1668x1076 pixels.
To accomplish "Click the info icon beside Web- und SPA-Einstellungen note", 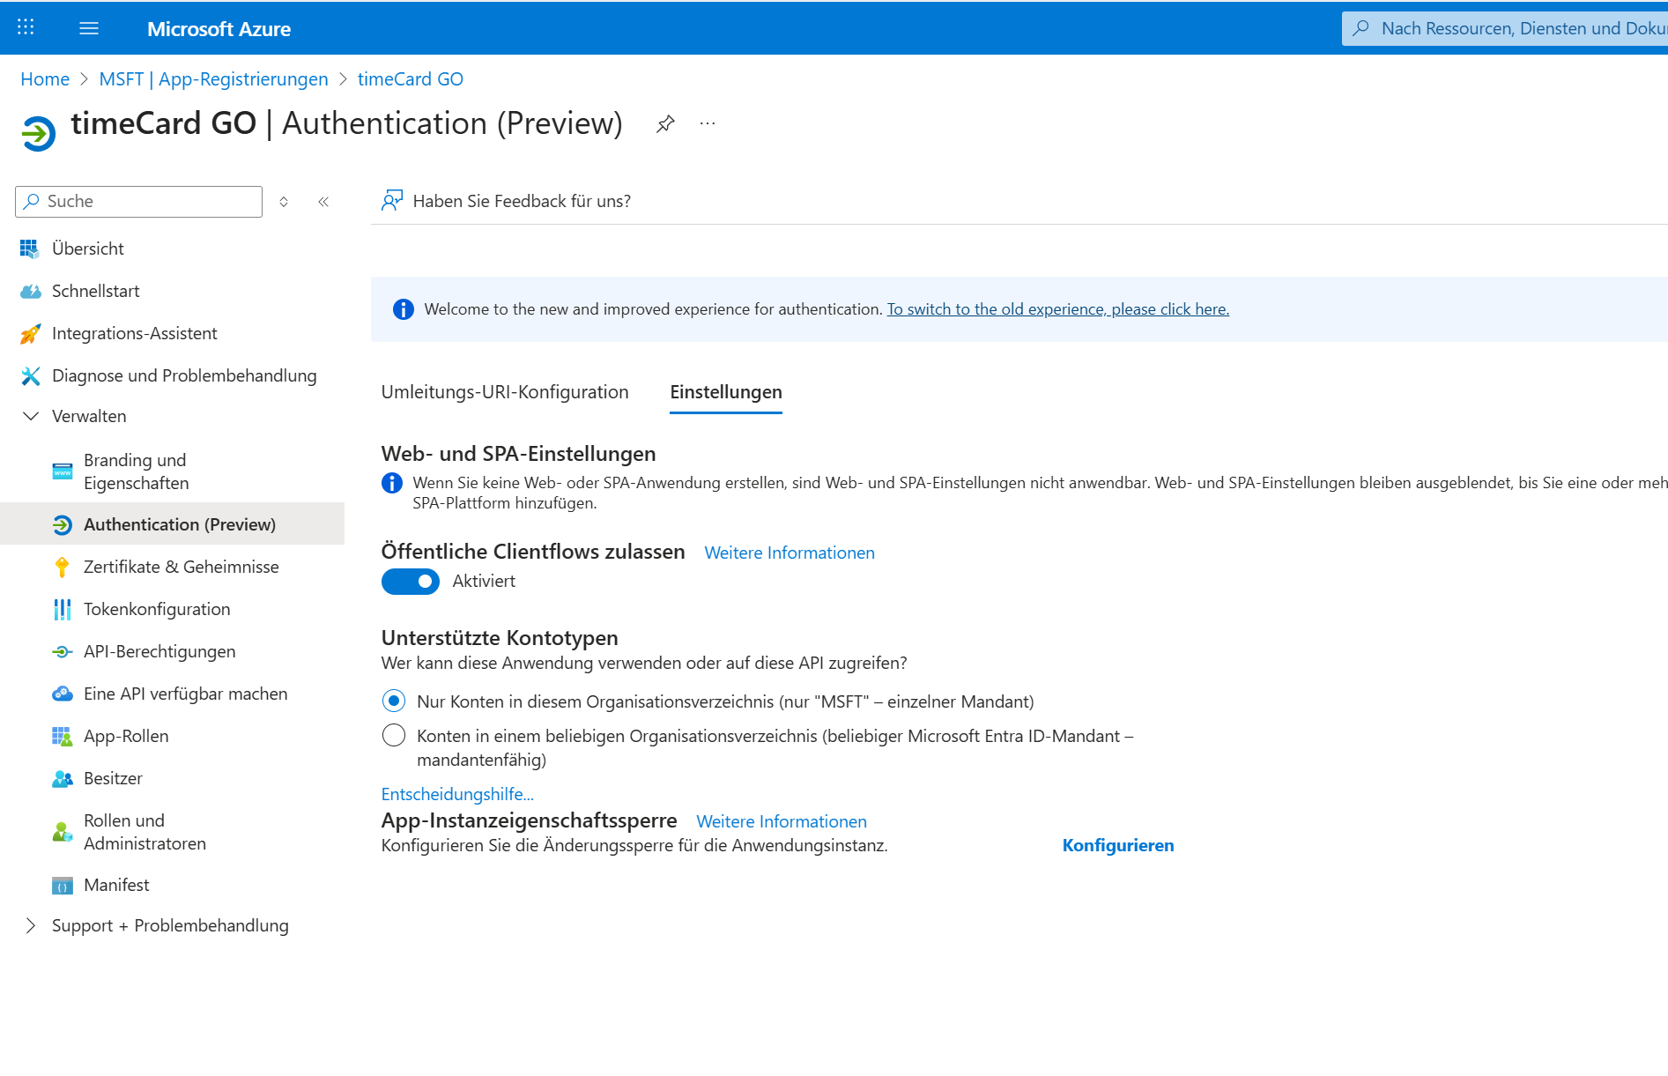I will (x=391, y=483).
